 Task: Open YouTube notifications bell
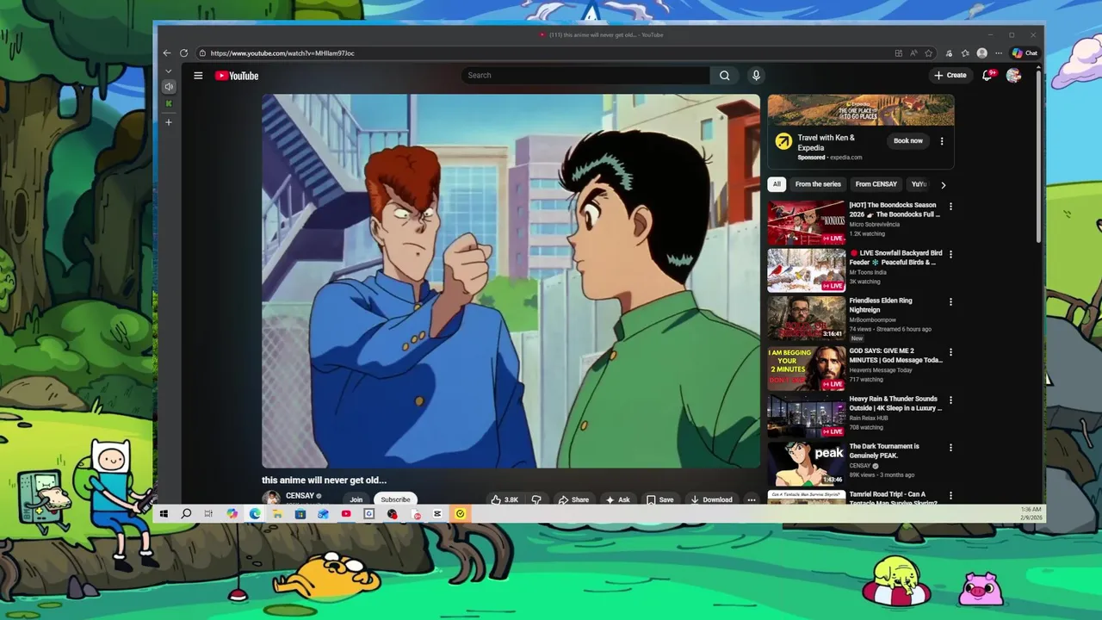(x=987, y=75)
